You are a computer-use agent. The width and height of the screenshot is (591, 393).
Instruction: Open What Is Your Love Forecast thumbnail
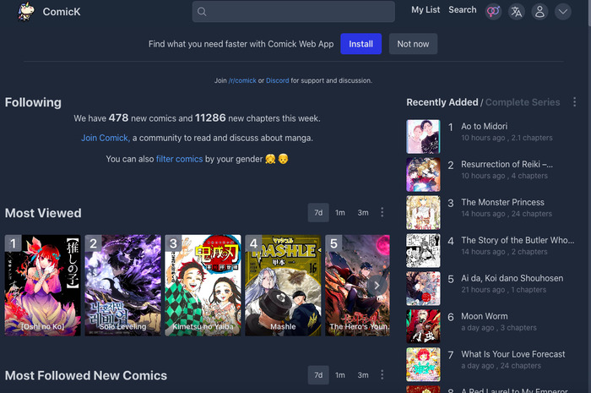(x=423, y=364)
